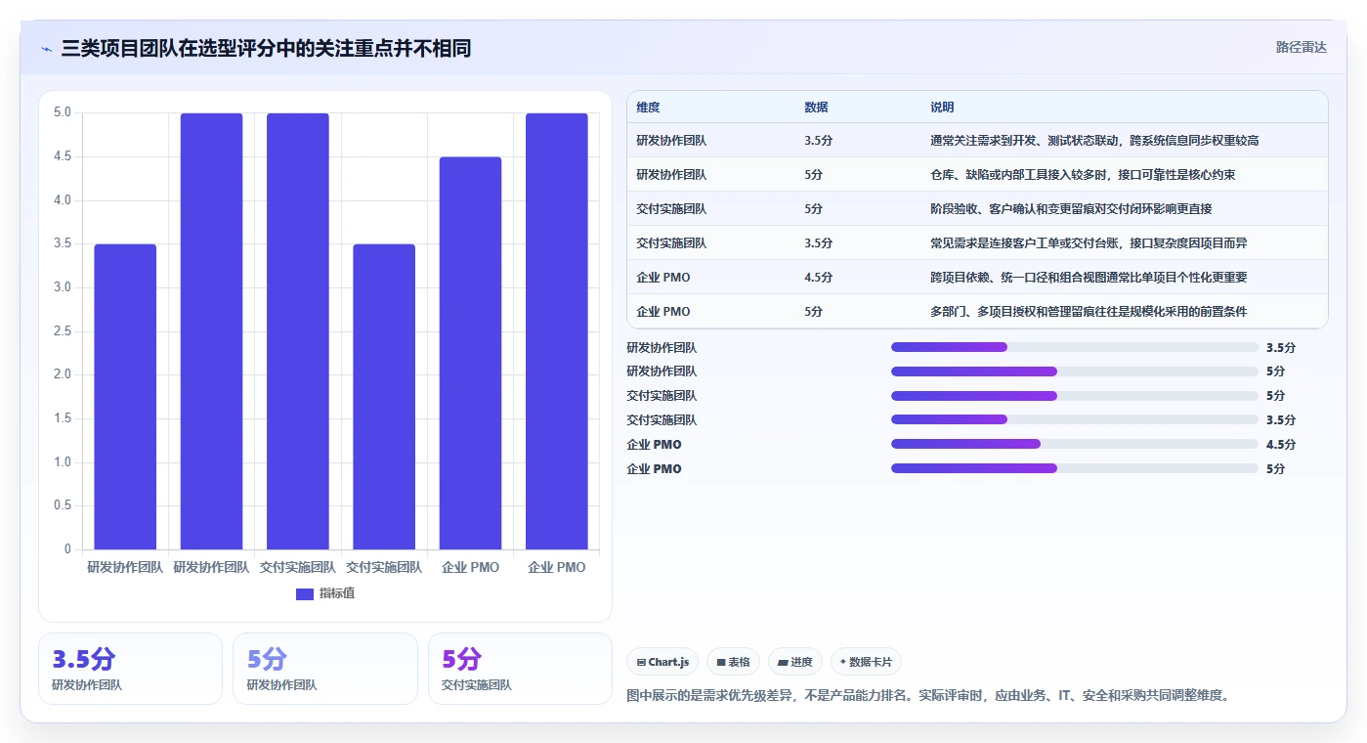
Task: Toggle the 指标值 legend color box
Action: click(304, 593)
